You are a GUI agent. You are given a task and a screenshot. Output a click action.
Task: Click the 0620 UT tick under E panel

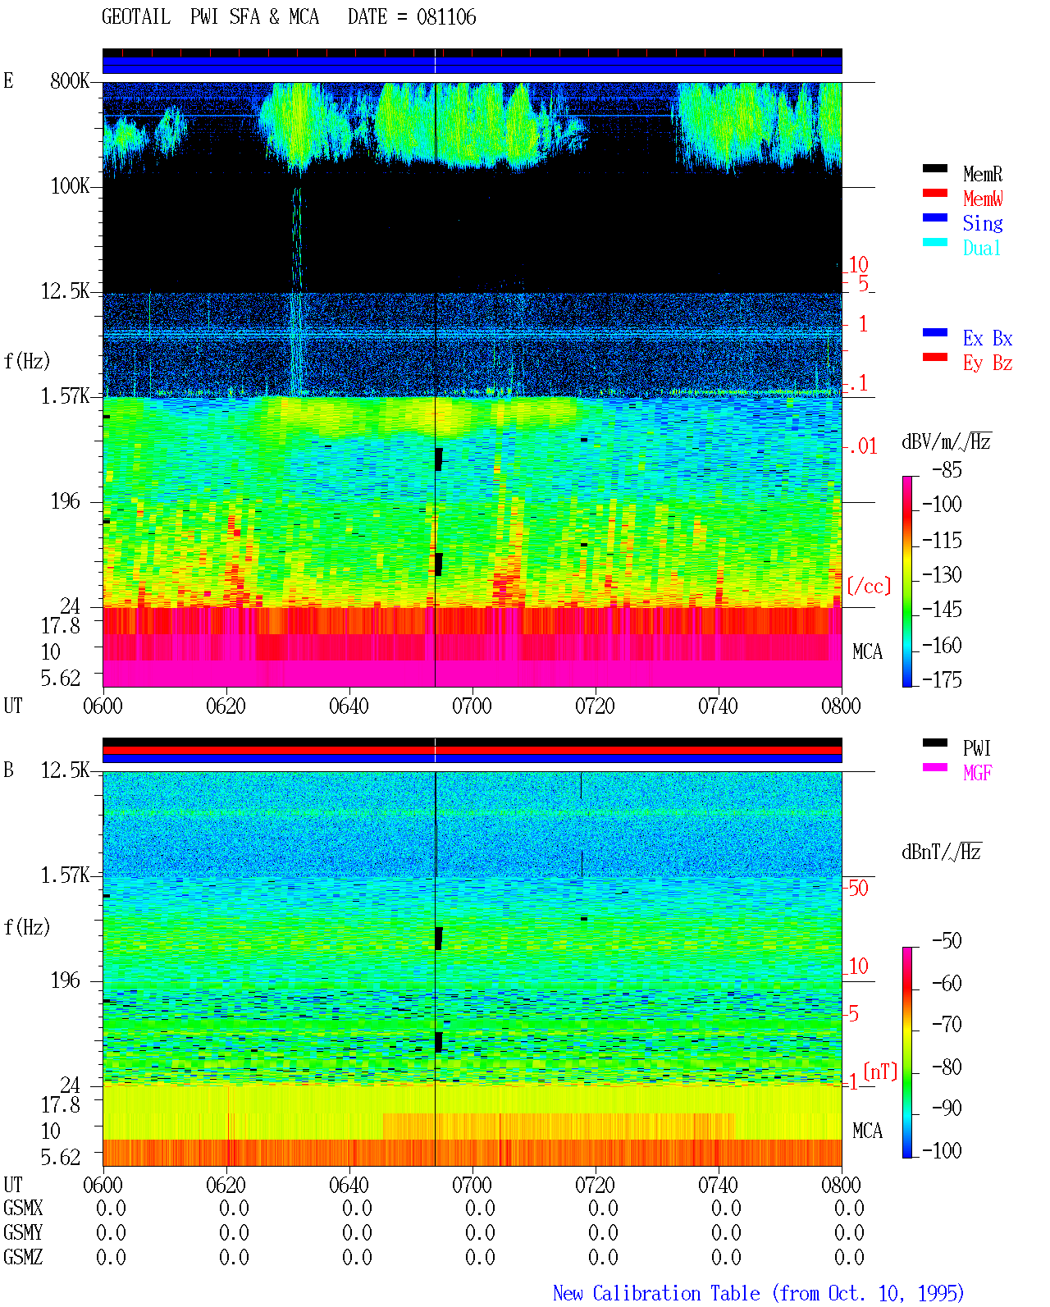(x=226, y=706)
